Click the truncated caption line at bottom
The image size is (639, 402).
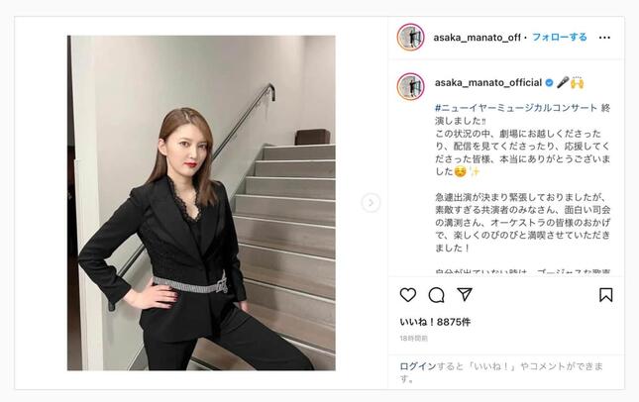click(522, 271)
